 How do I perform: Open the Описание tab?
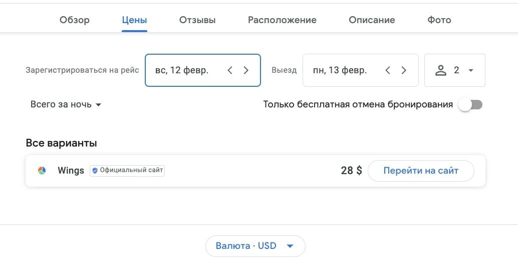(x=372, y=20)
